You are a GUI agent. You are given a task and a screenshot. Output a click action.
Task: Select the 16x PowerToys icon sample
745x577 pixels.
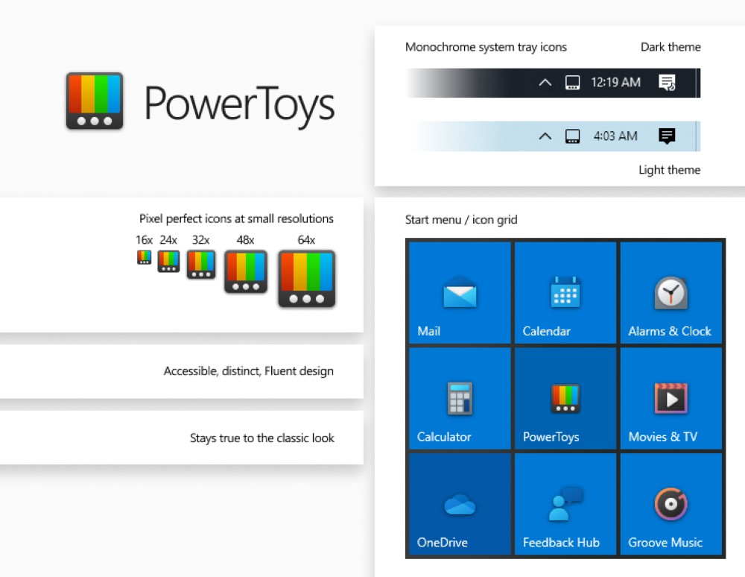pos(145,257)
